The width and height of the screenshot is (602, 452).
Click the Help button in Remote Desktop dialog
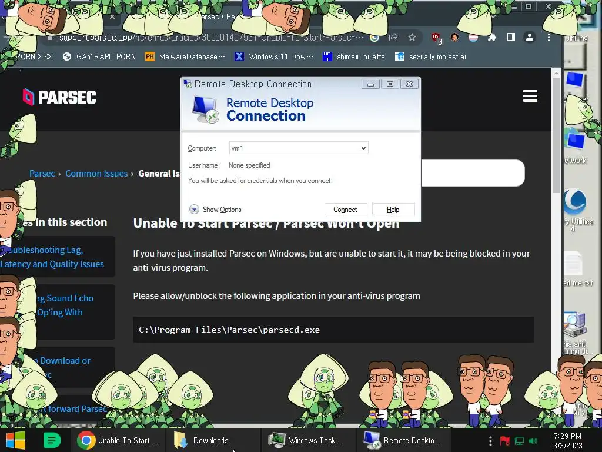point(393,210)
